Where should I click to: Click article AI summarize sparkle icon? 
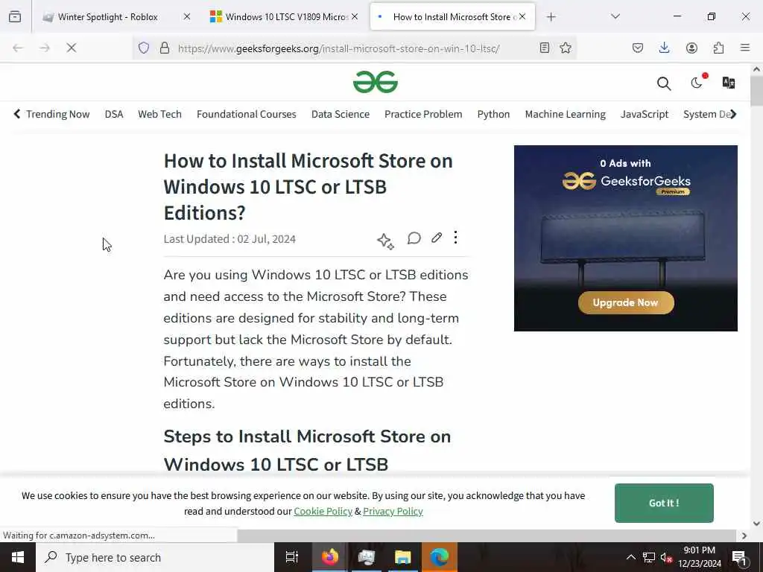coord(385,241)
